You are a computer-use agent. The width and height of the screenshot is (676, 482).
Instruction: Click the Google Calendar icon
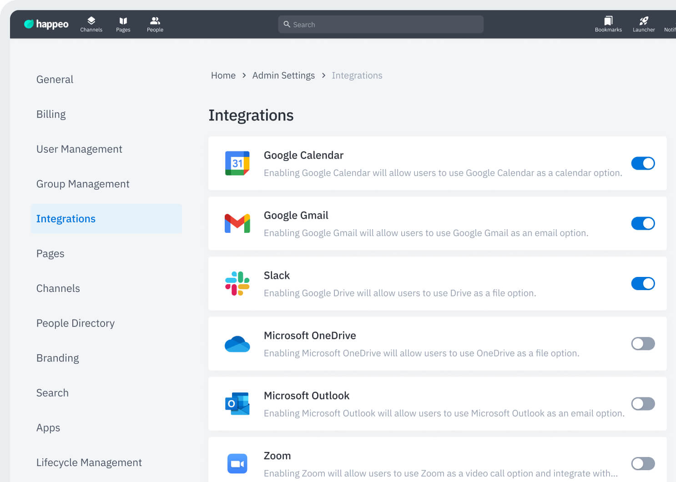coord(237,163)
